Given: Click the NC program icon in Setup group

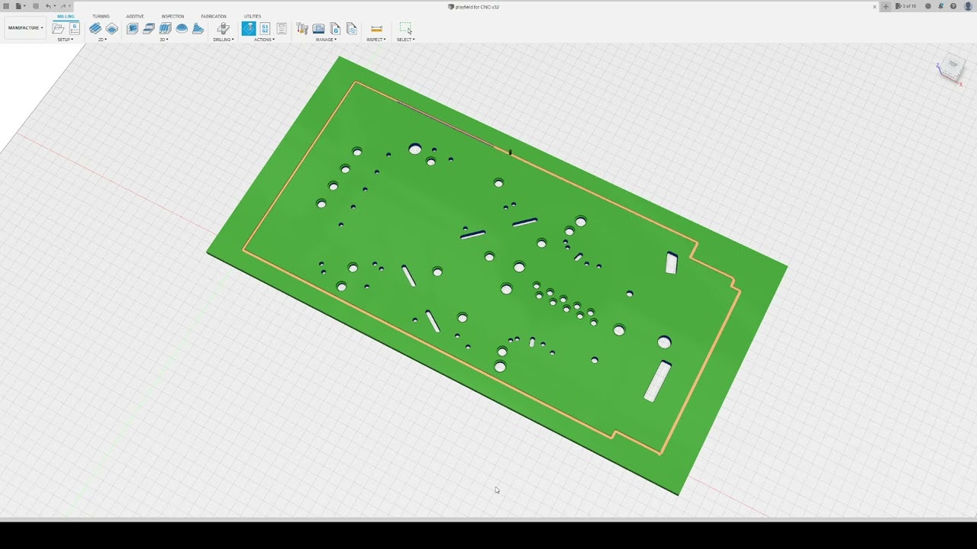Looking at the screenshot, I should click(75, 29).
